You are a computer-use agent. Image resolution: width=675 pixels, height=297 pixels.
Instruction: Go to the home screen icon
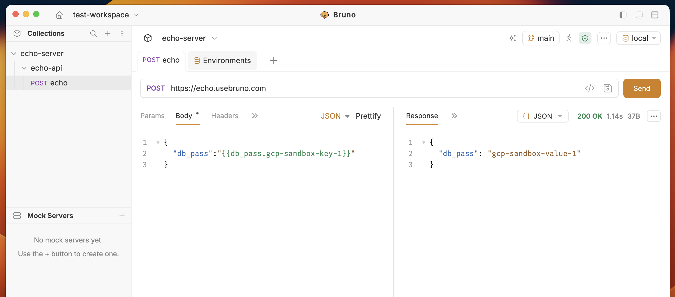click(59, 15)
